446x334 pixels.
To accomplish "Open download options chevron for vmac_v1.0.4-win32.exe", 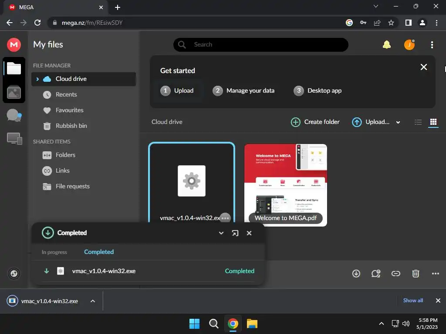I will [x=93, y=301].
